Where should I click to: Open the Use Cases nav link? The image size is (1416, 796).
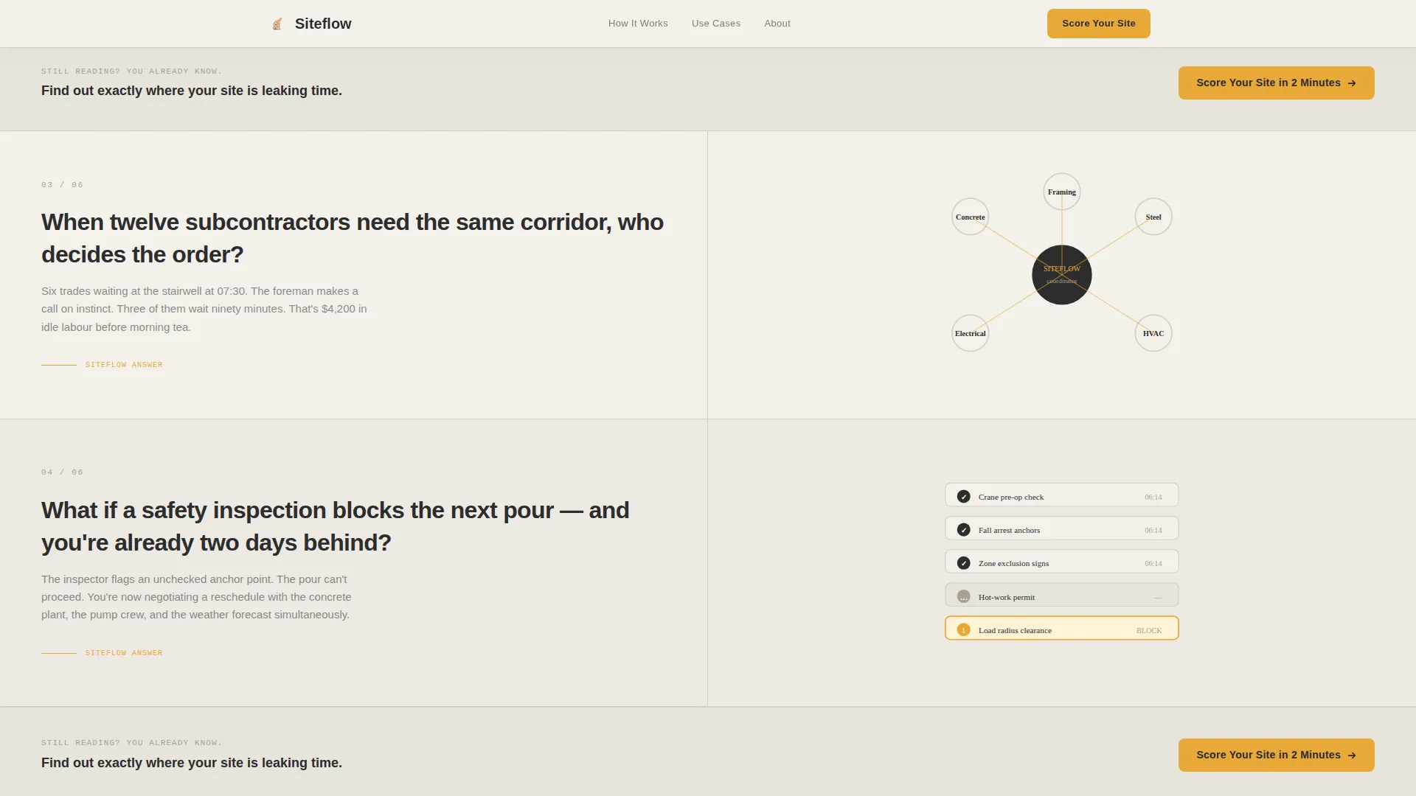(716, 24)
